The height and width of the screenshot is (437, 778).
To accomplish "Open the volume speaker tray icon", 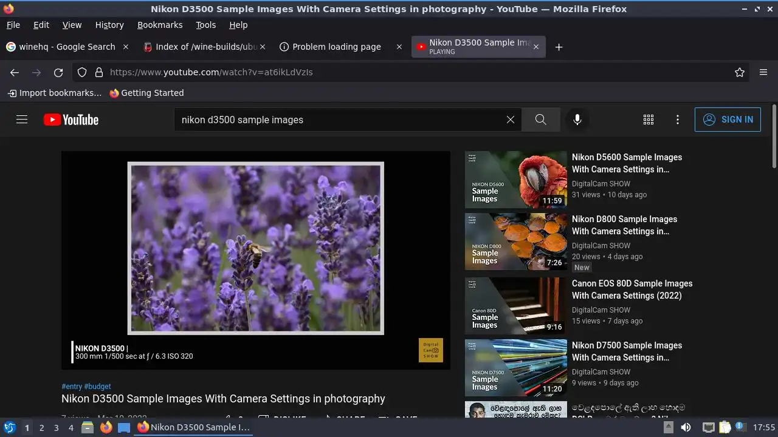I will click(686, 427).
